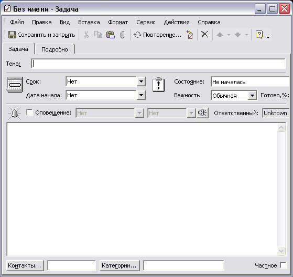Switch to the Подробно tab
The width and height of the screenshot is (293, 277).
coord(55,49)
